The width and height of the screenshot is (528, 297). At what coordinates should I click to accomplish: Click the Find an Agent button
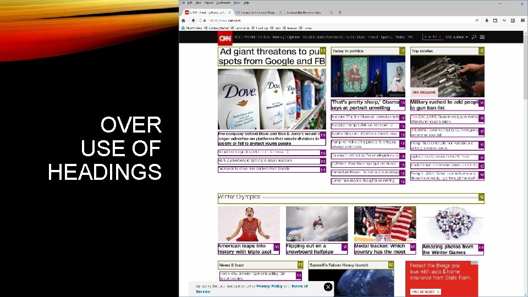(426, 291)
